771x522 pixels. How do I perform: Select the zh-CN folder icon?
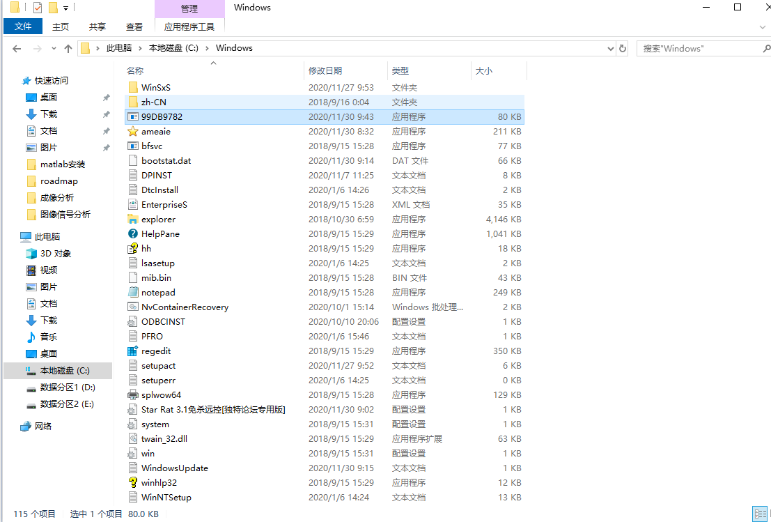click(133, 102)
